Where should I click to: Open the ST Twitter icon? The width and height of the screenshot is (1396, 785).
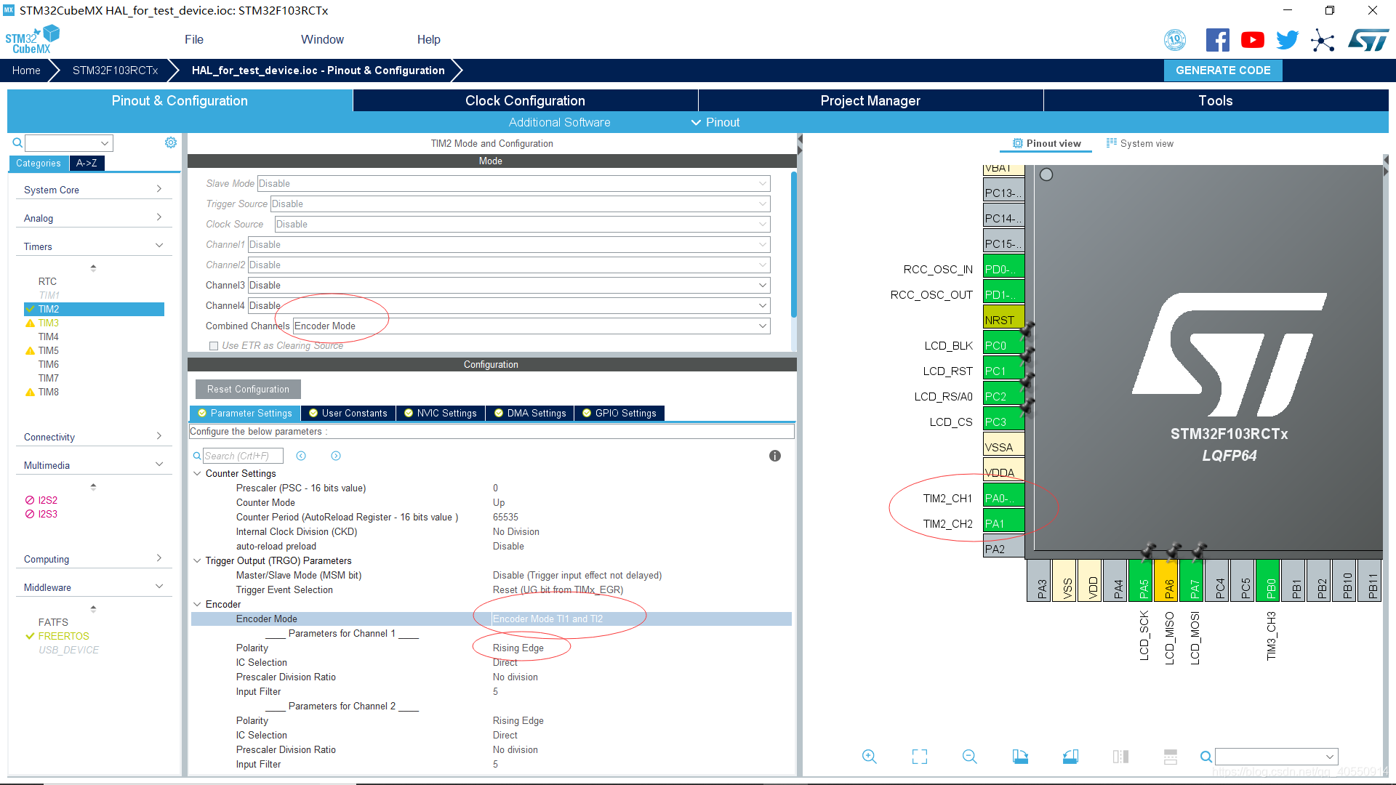[1287, 40]
